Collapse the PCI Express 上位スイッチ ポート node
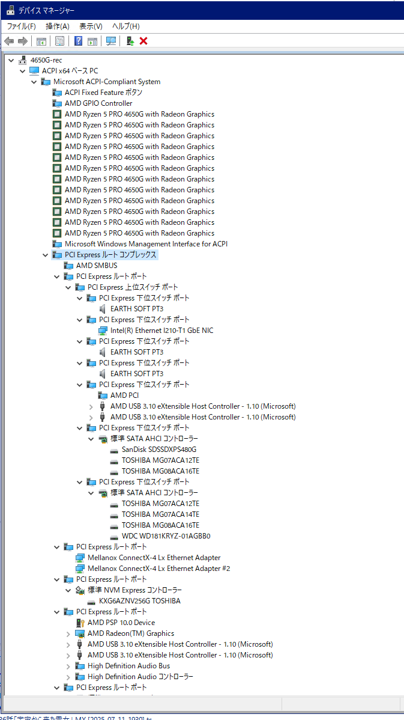 click(68, 287)
